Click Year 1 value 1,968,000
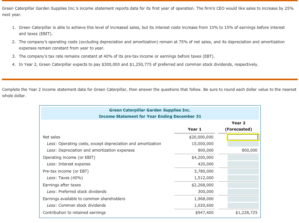Screen dimensions: 299x223 click(x=204, y=199)
